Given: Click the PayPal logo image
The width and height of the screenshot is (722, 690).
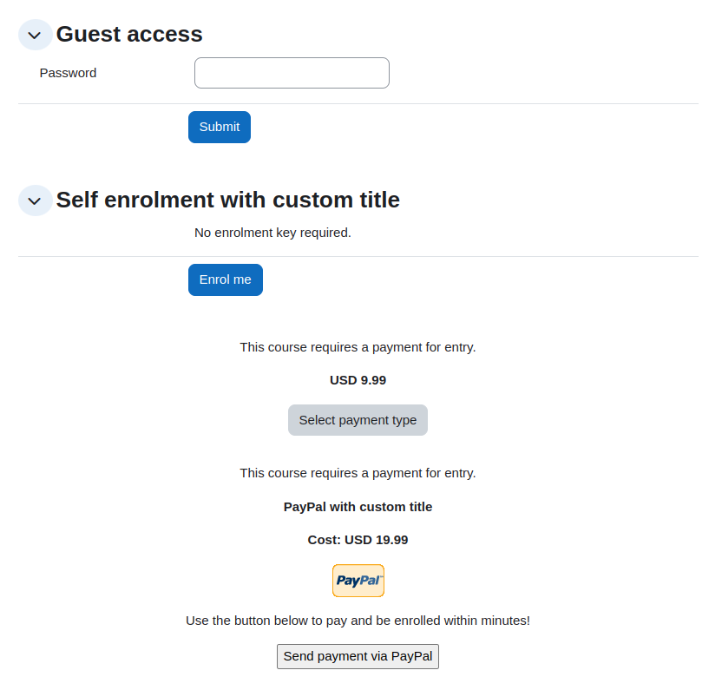Looking at the screenshot, I should pyautogui.click(x=358, y=581).
